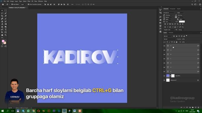Image resolution: width=202 pixels, height=113 pixels.
Task: Select the Eyedropper tool
Action: 6,16
